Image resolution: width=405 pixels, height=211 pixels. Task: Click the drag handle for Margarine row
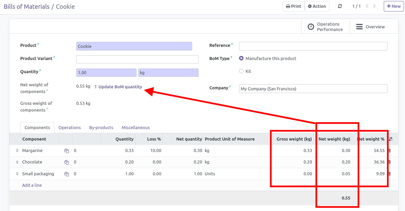(x=17, y=151)
